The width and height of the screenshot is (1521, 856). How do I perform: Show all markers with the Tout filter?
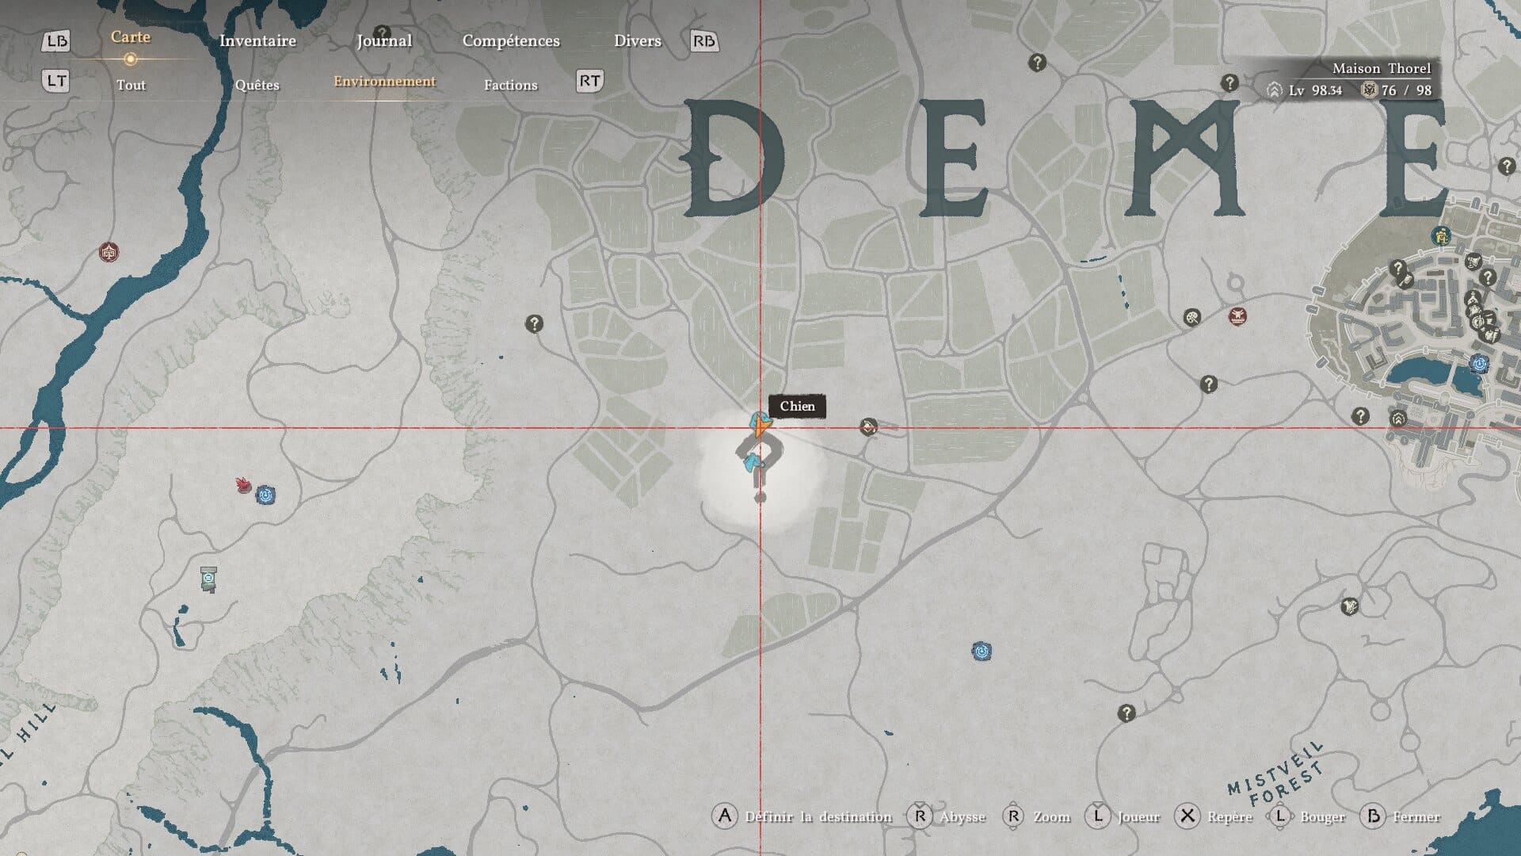[x=131, y=85]
